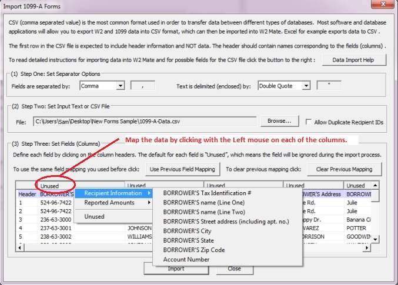This screenshot has width=398, height=285.
Task: Click the Close button
Action: [235, 269]
